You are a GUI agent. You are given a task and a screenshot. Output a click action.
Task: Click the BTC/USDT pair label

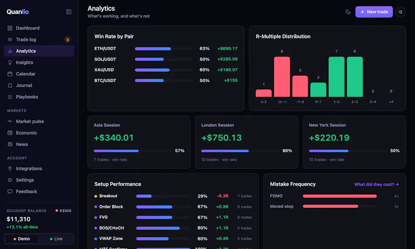[105, 81]
